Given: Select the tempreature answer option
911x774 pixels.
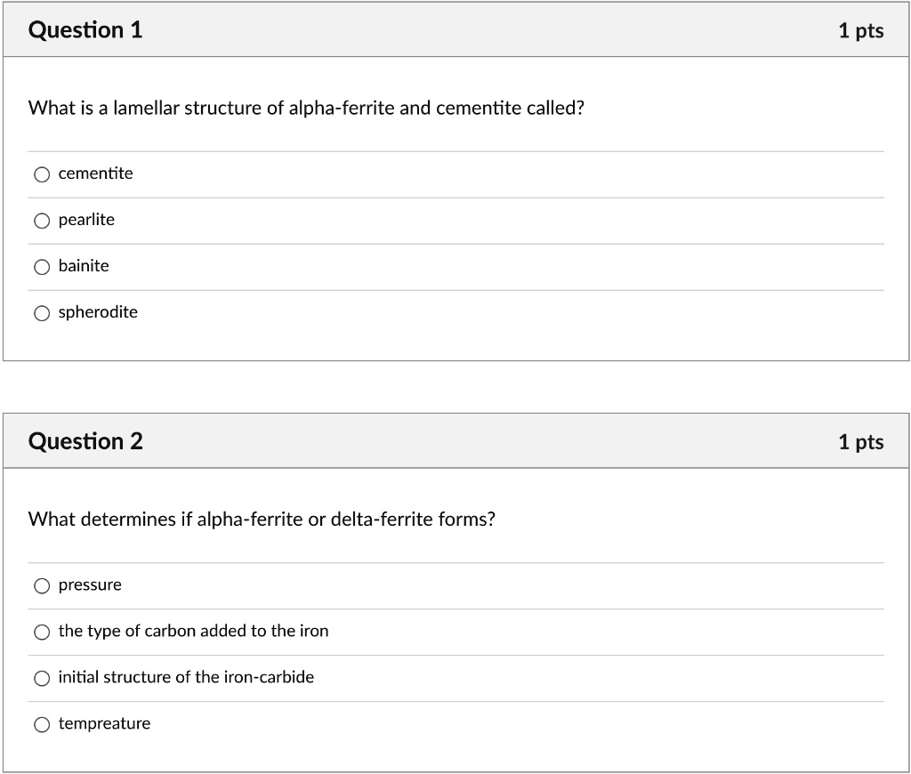Looking at the screenshot, I should pos(104,724).
